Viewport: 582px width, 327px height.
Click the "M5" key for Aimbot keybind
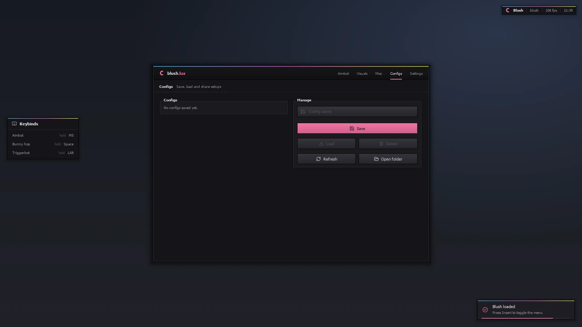(71, 136)
